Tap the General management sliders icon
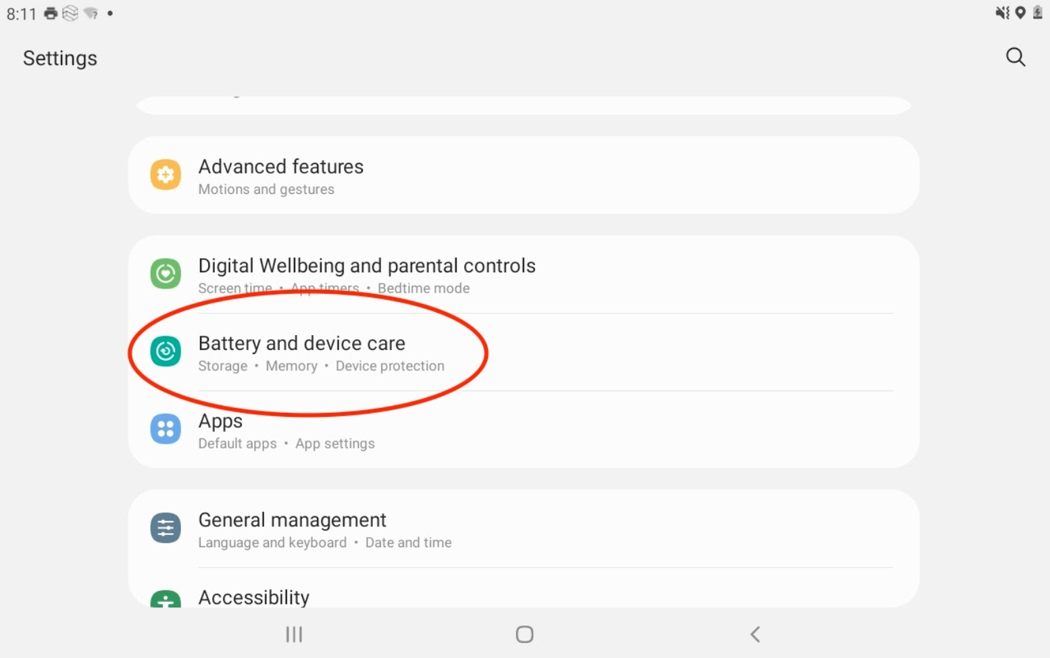1050x658 pixels. tap(166, 528)
